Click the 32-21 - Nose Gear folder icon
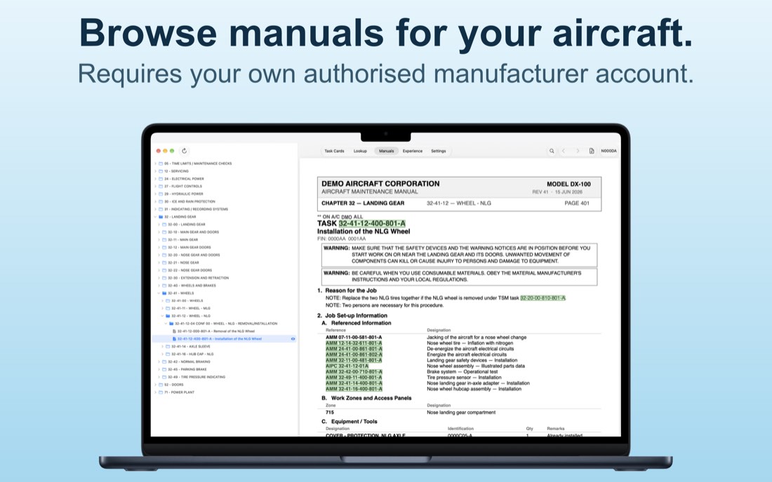 164,262
